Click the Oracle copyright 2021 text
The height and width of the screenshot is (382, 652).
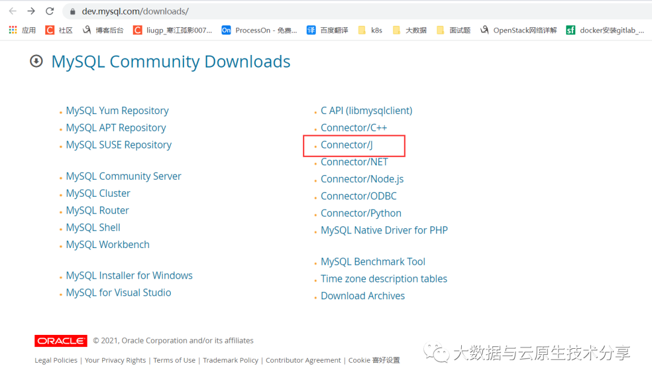click(173, 340)
